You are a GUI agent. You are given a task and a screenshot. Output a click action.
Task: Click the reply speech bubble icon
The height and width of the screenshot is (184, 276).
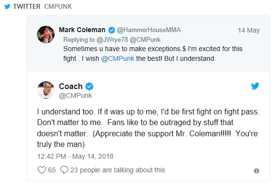(64, 170)
